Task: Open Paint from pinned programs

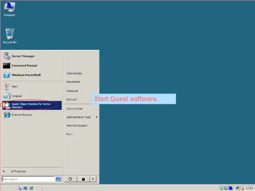Action: pos(14,86)
